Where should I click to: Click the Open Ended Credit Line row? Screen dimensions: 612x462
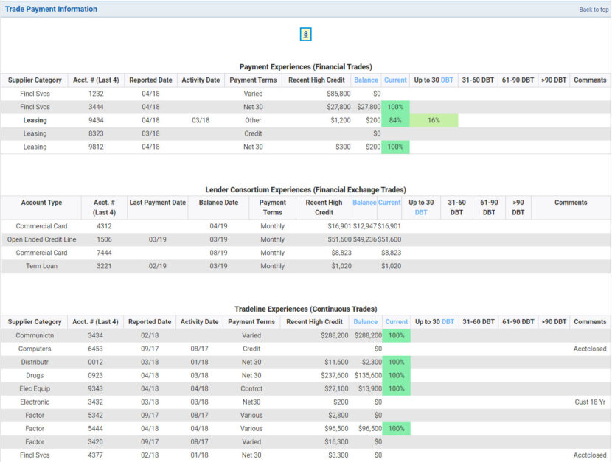coord(42,239)
